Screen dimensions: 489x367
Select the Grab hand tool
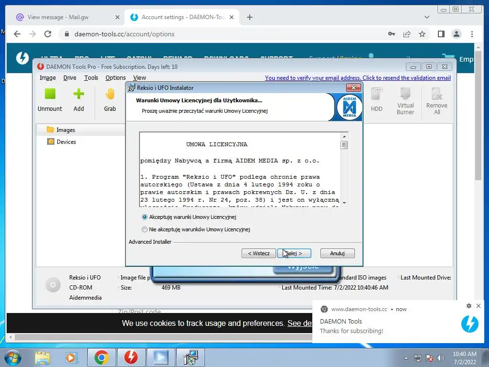110,94
